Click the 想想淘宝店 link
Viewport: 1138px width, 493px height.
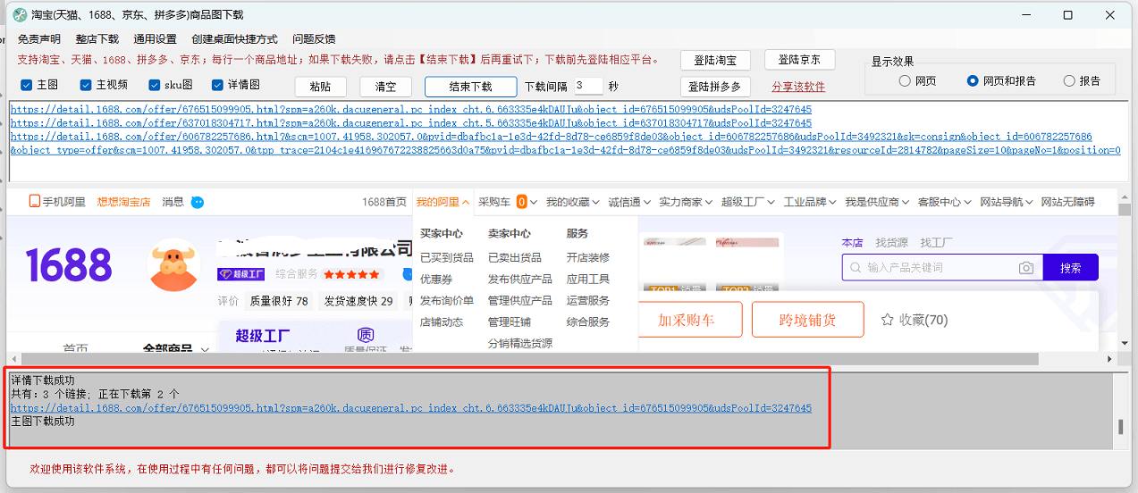pyautogui.click(x=123, y=202)
